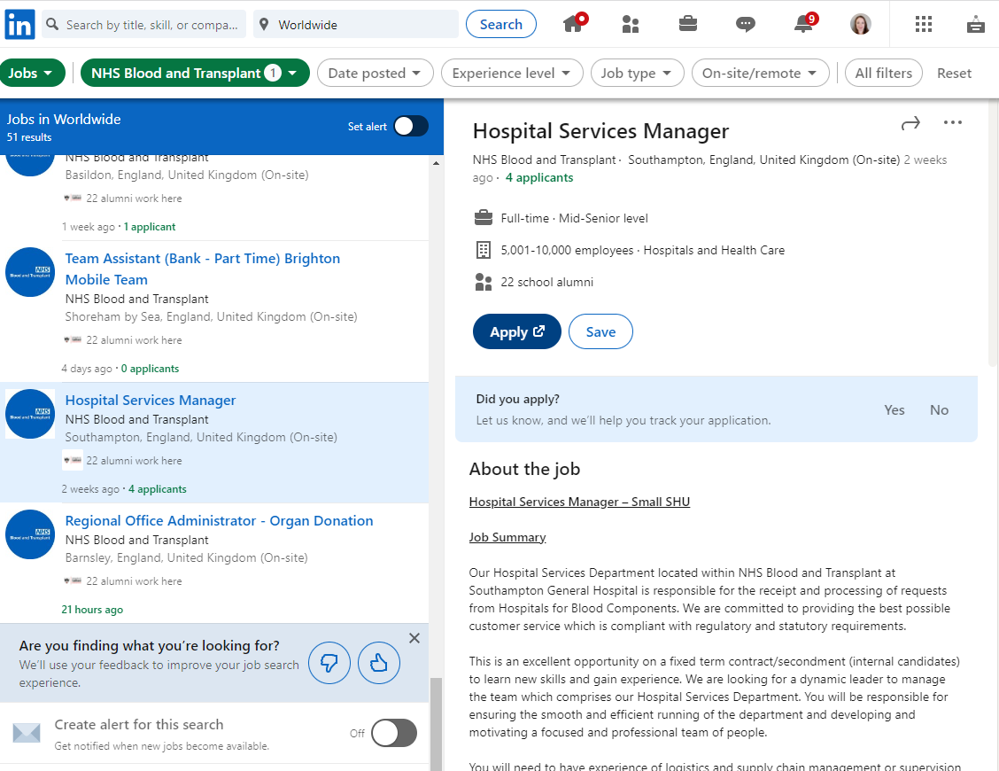Click the 4 applicants text in job header
Viewport: 999px width, 771px height.
point(539,177)
